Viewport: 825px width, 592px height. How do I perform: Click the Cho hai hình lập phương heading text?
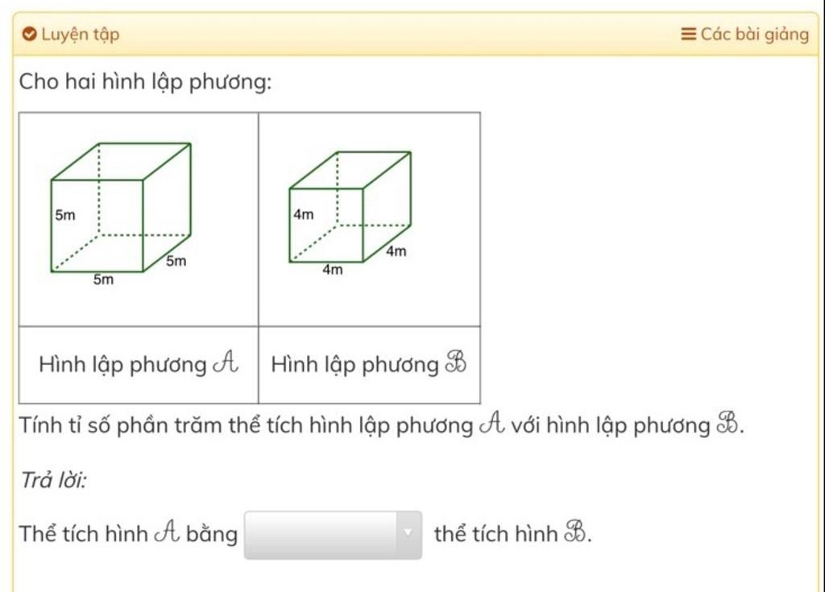coord(146,82)
